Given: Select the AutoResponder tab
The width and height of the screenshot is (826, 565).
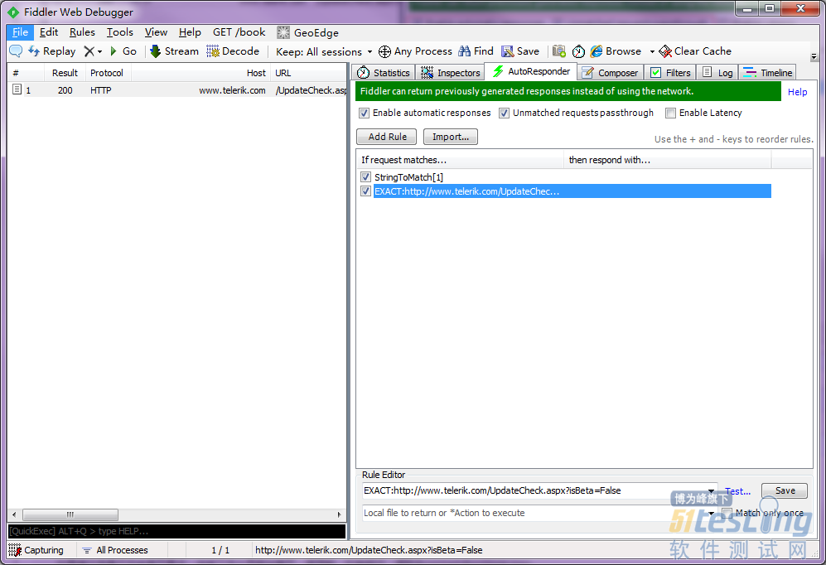Looking at the screenshot, I should (531, 71).
